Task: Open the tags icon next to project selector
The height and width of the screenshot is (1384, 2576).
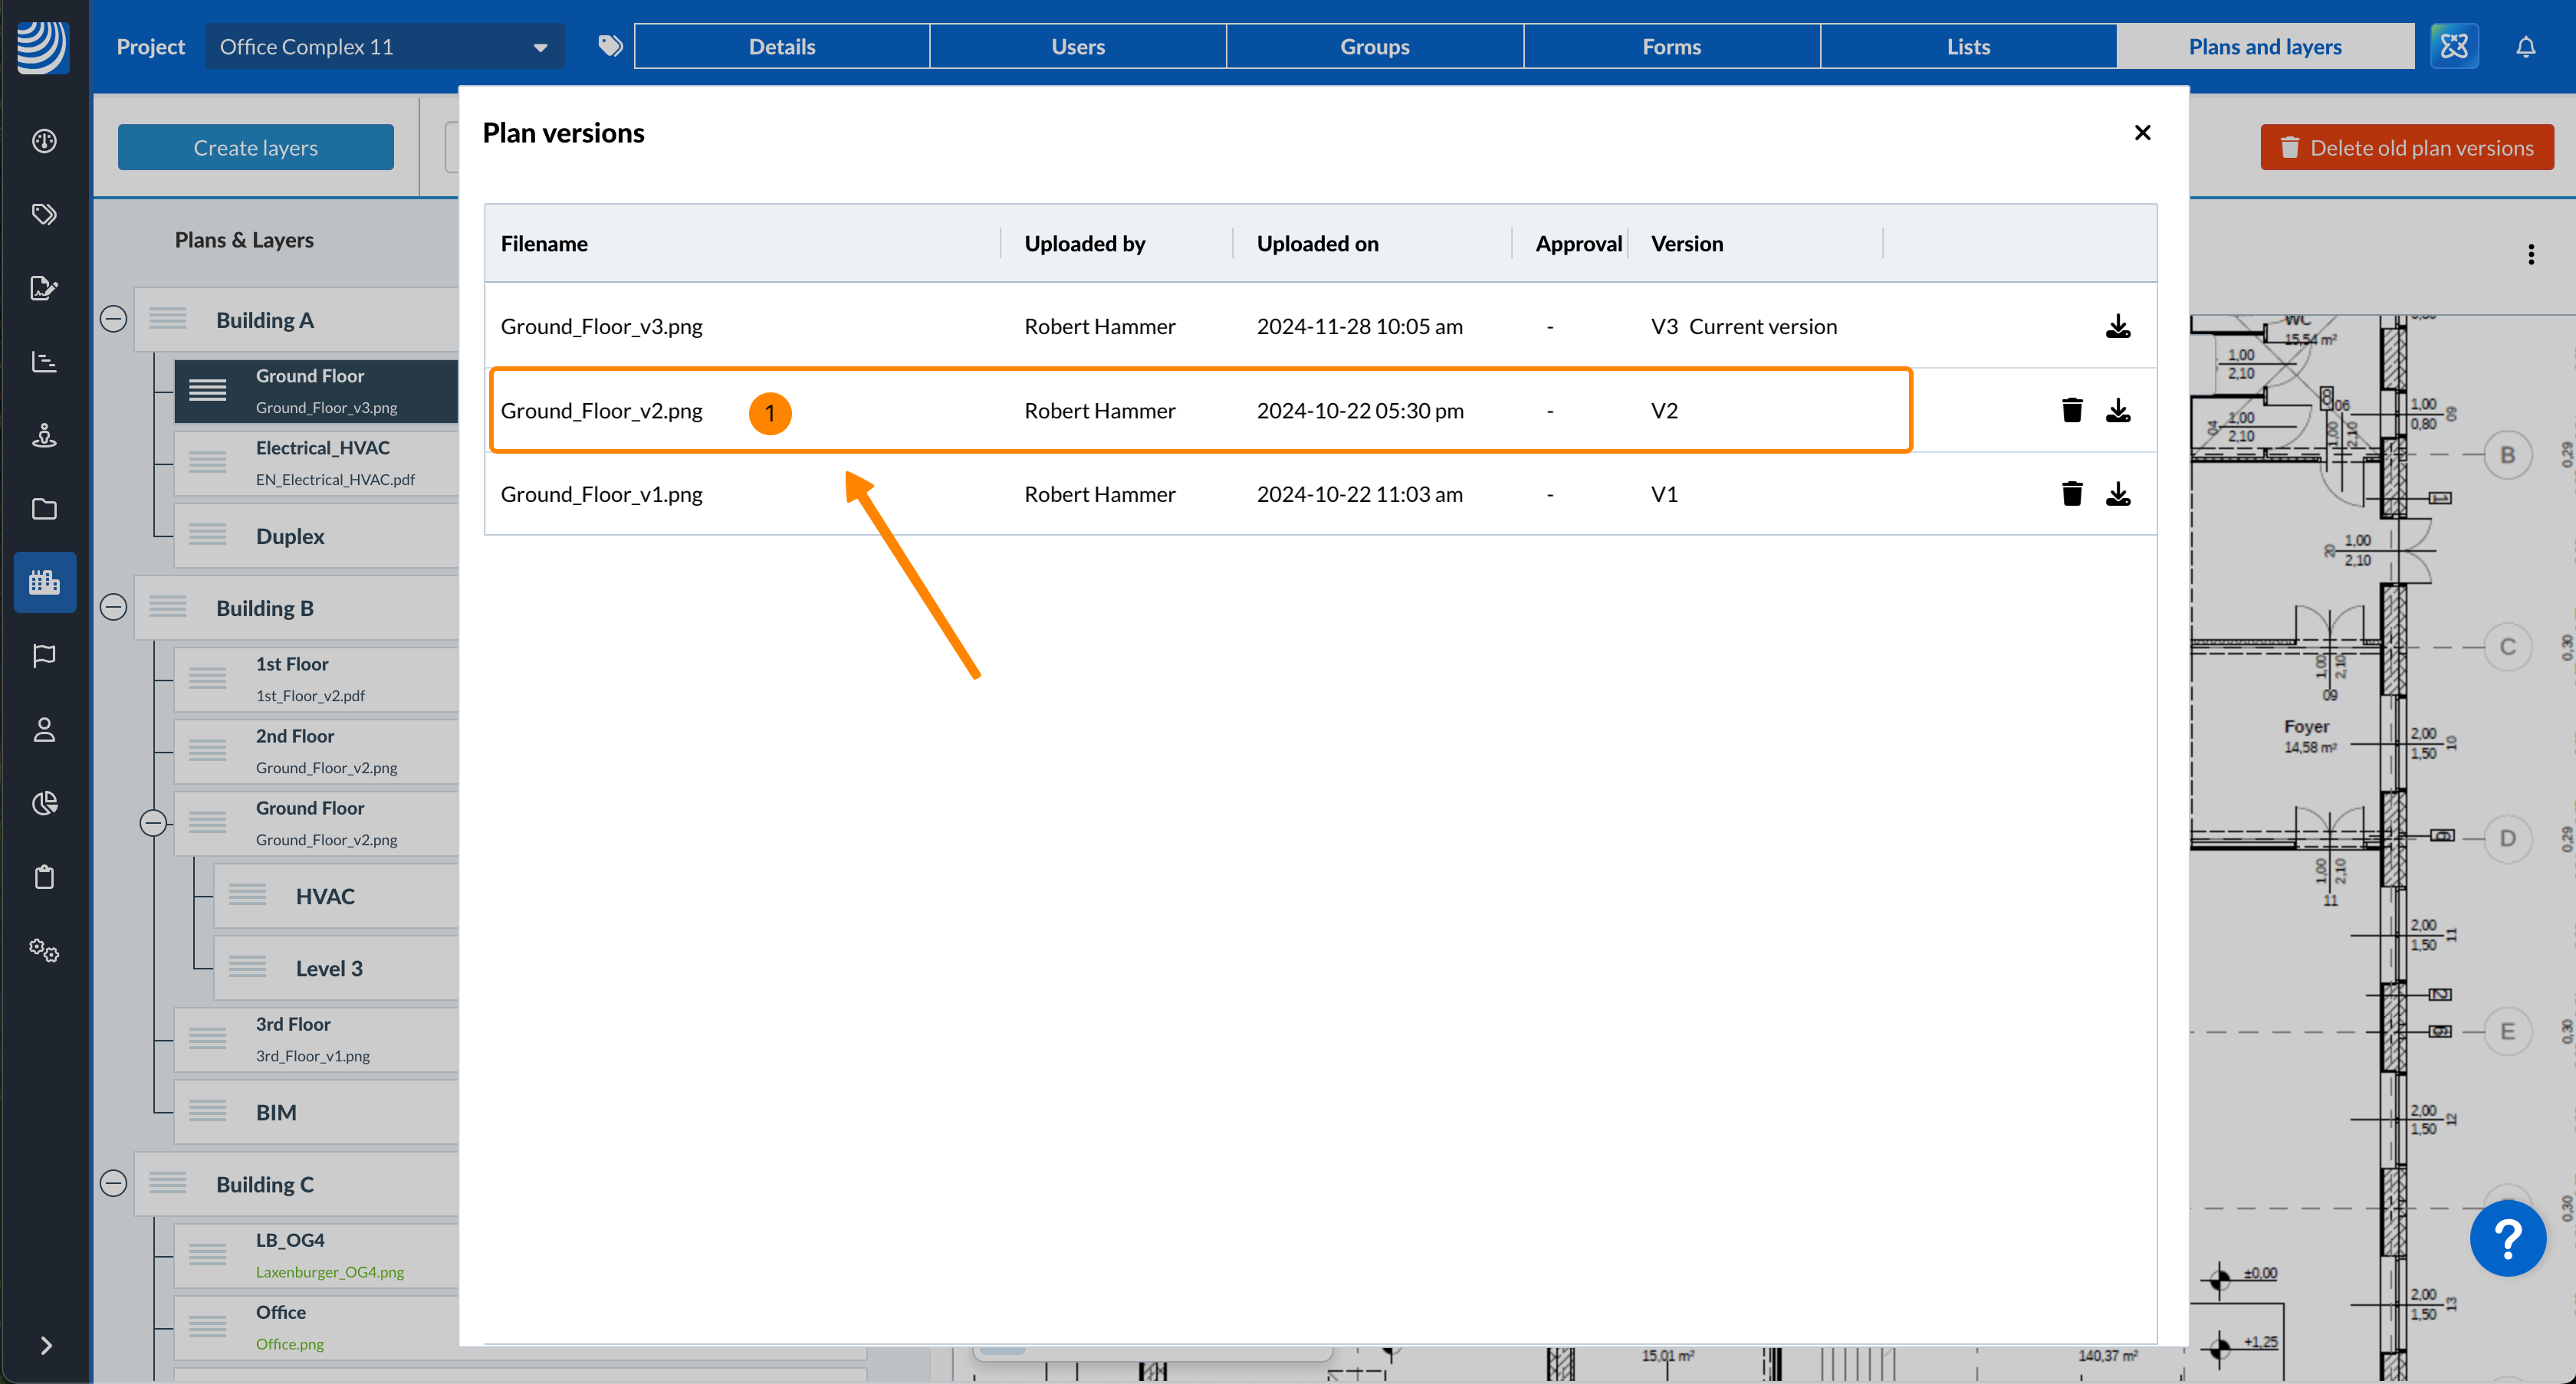Action: tap(610, 46)
